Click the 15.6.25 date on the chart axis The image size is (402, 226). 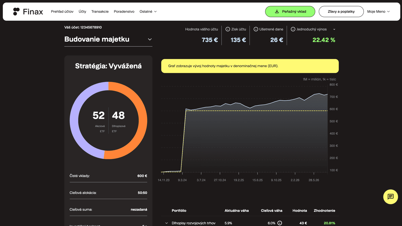click(x=257, y=180)
